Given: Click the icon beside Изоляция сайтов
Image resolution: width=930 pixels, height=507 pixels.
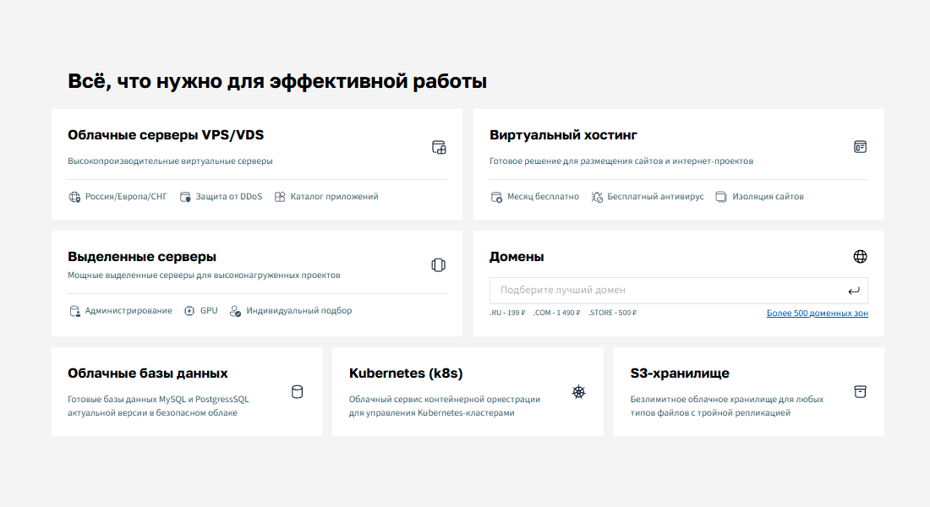Looking at the screenshot, I should point(720,197).
